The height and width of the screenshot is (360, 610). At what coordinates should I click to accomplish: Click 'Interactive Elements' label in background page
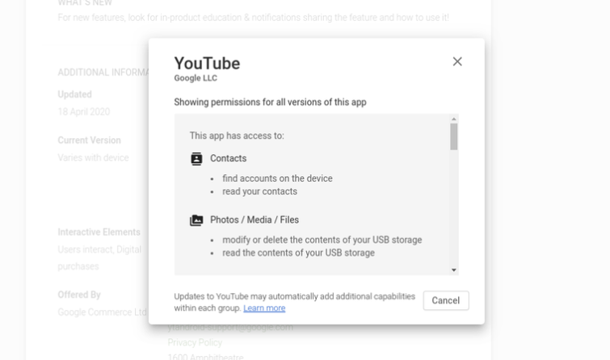[99, 232]
